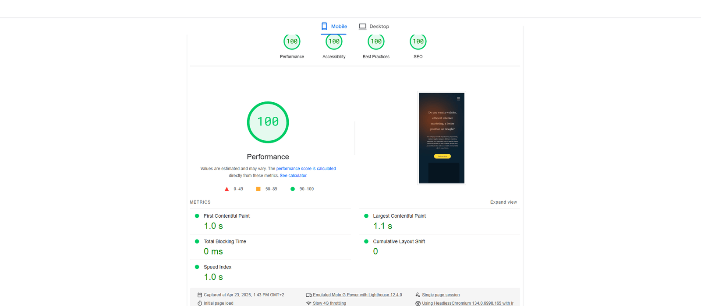Click 'Using HeadlessChromium' text
This screenshot has width=701, height=306.
click(x=468, y=303)
